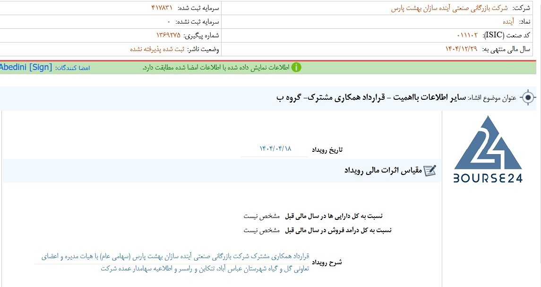Click the target icon beside disclosure subject title

click(x=528, y=98)
